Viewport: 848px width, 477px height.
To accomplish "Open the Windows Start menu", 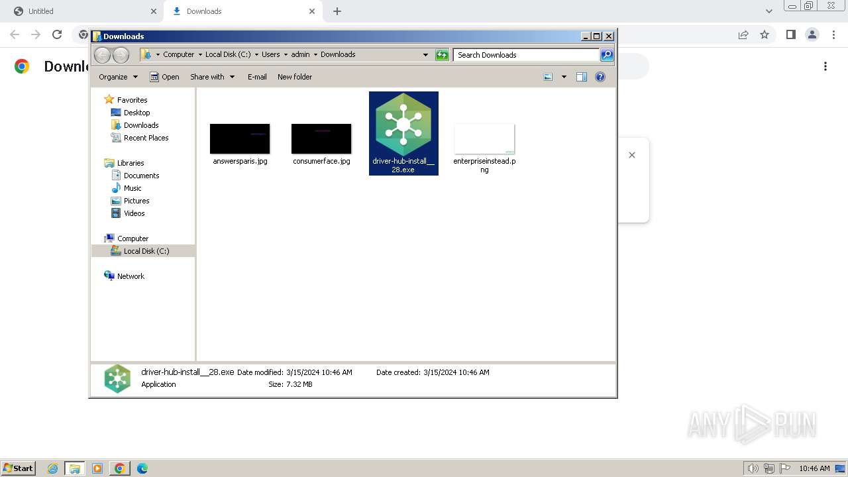I will [19, 468].
